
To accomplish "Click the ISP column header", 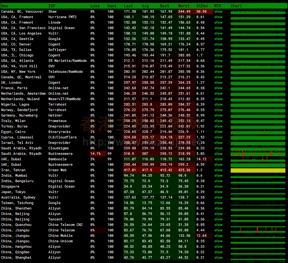I will coord(52,6).
